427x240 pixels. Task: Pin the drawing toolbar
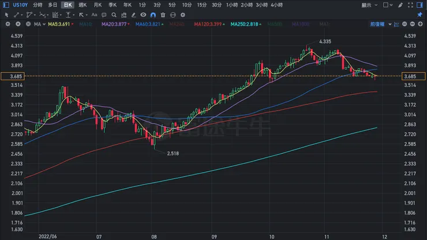[x=419, y=14]
